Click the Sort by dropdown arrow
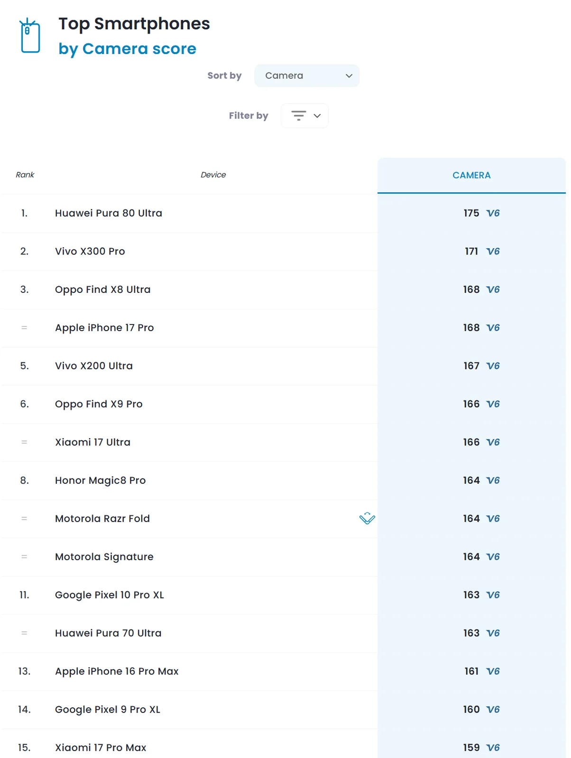The image size is (571, 758). click(x=349, y=76)
